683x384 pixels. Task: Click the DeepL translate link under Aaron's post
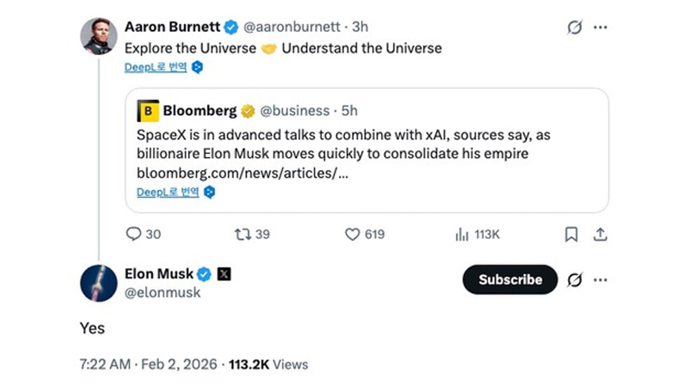(x=156, y=67)
